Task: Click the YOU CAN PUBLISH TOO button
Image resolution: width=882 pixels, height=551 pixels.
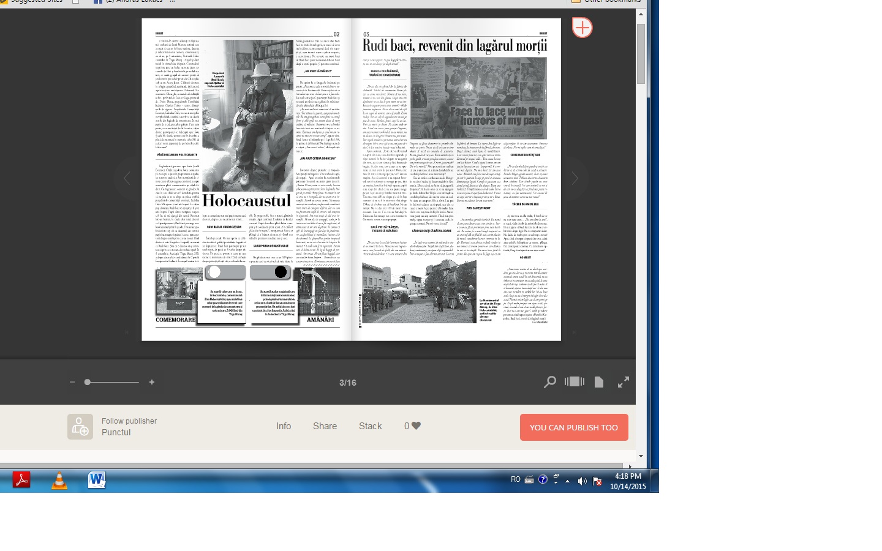Action: coord(574,427)
